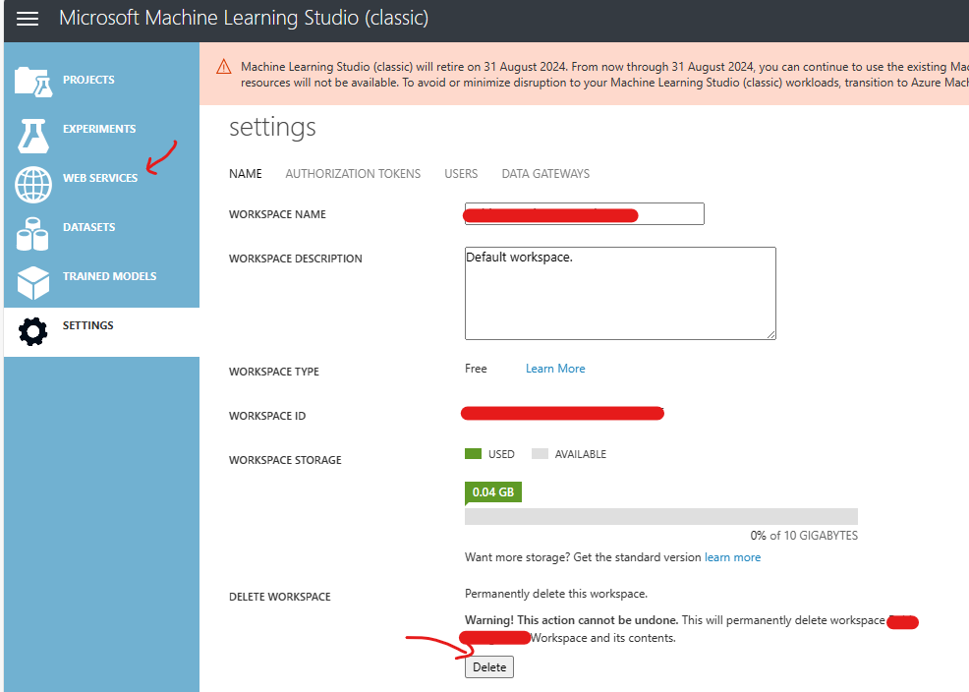Click the '0% of 10 GIGABYTES' text

[804, 536]
